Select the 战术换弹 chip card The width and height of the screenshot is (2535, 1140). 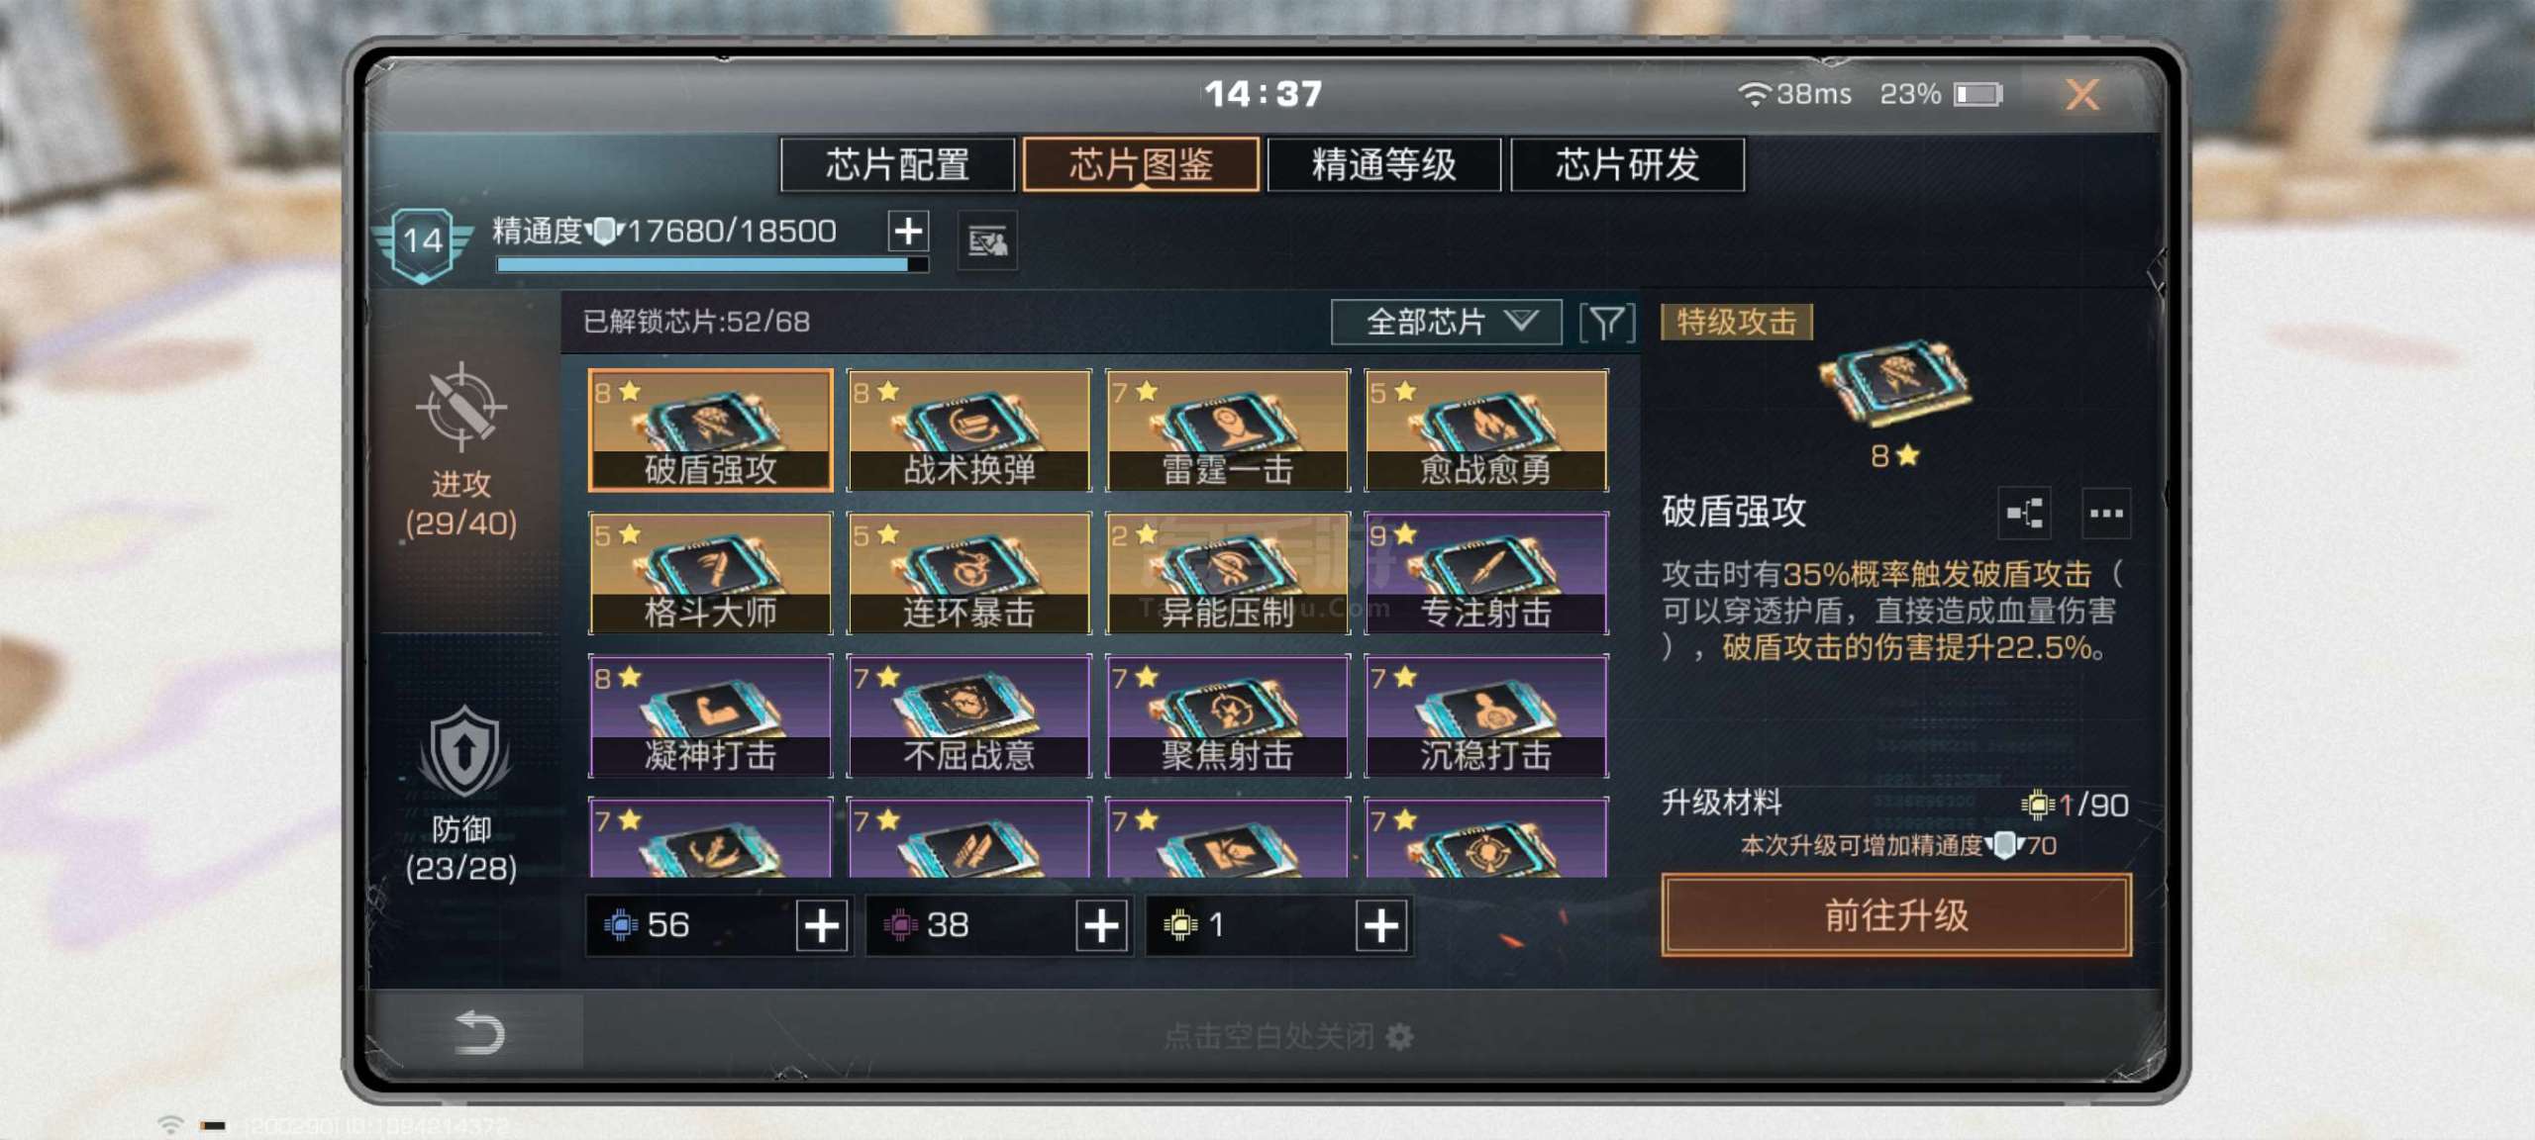point(969,430)
